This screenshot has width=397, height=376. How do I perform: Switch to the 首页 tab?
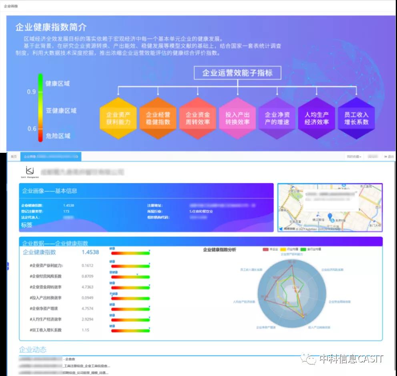pos(14,157)
